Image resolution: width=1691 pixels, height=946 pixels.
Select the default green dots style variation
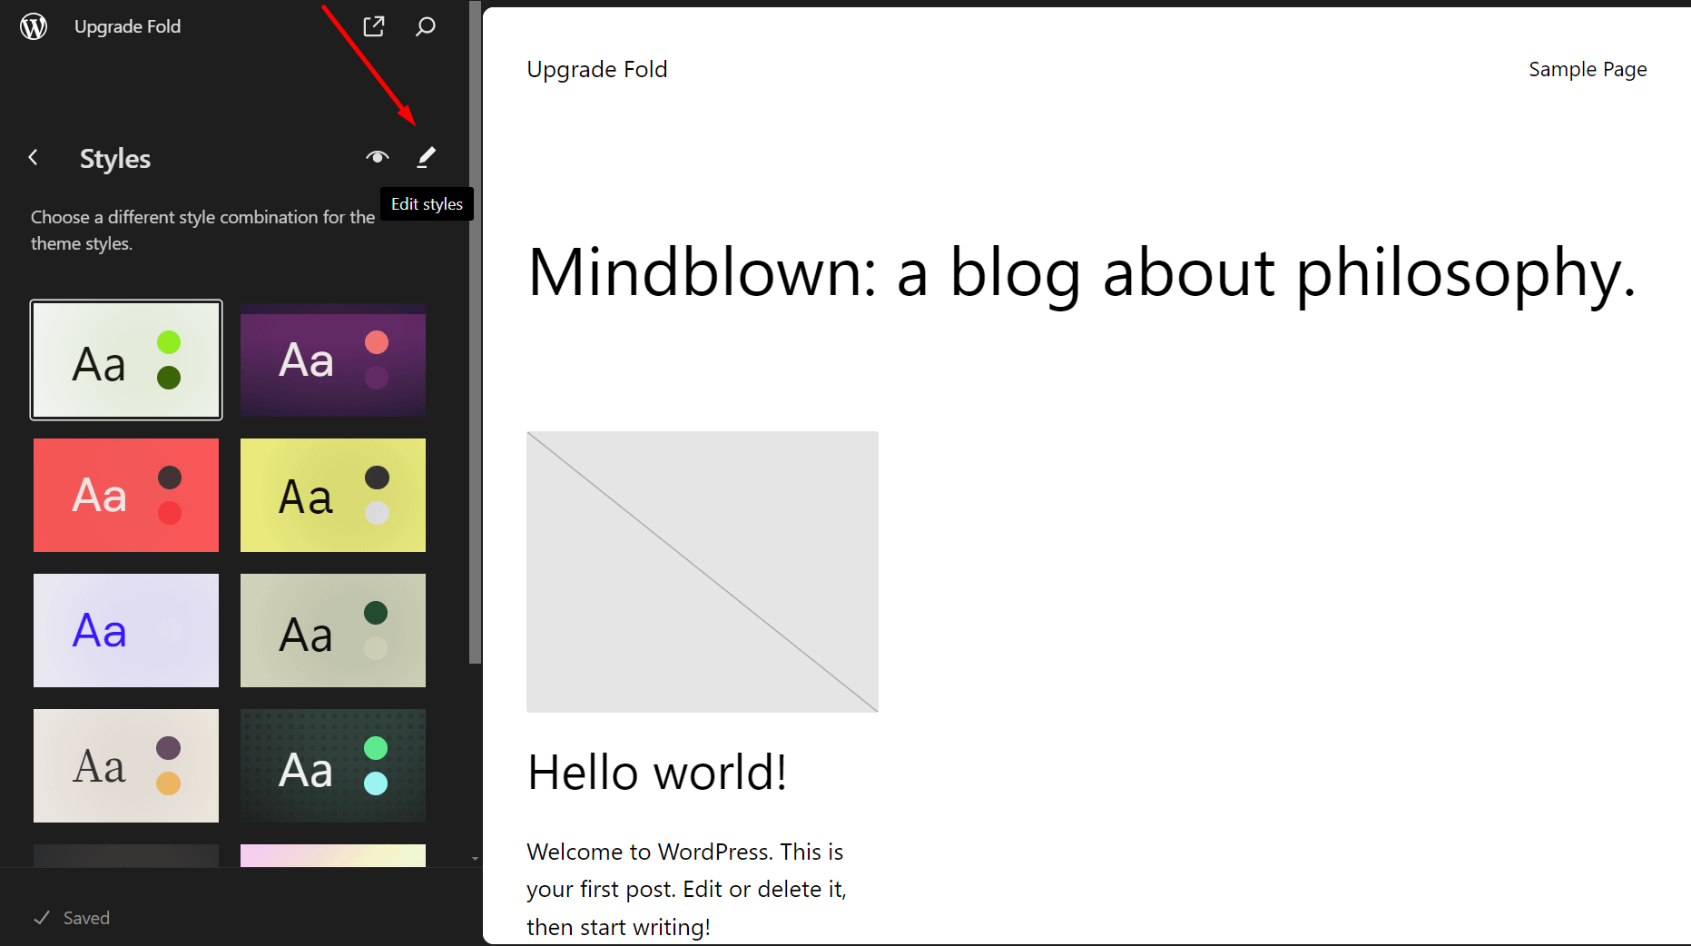(126, 360)
